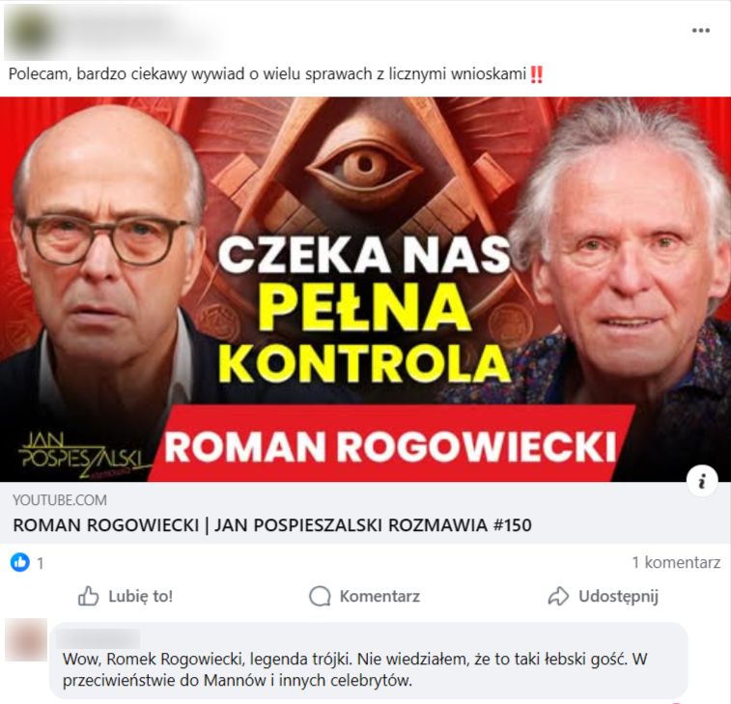This screenshot has height=704, width=731.
Task: Open the ROMAN ROGOWIECKI video title link
Action: 272,525
